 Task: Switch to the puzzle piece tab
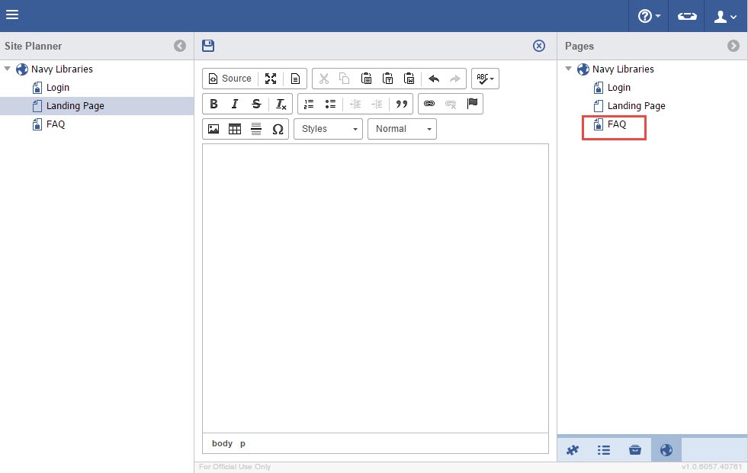[x=572, y=450]
